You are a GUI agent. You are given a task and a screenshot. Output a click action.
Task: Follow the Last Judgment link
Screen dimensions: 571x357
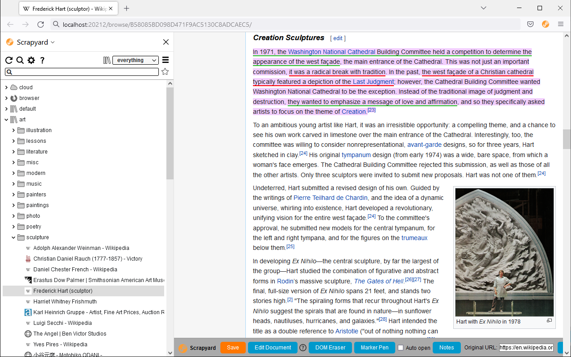point(373,82)
